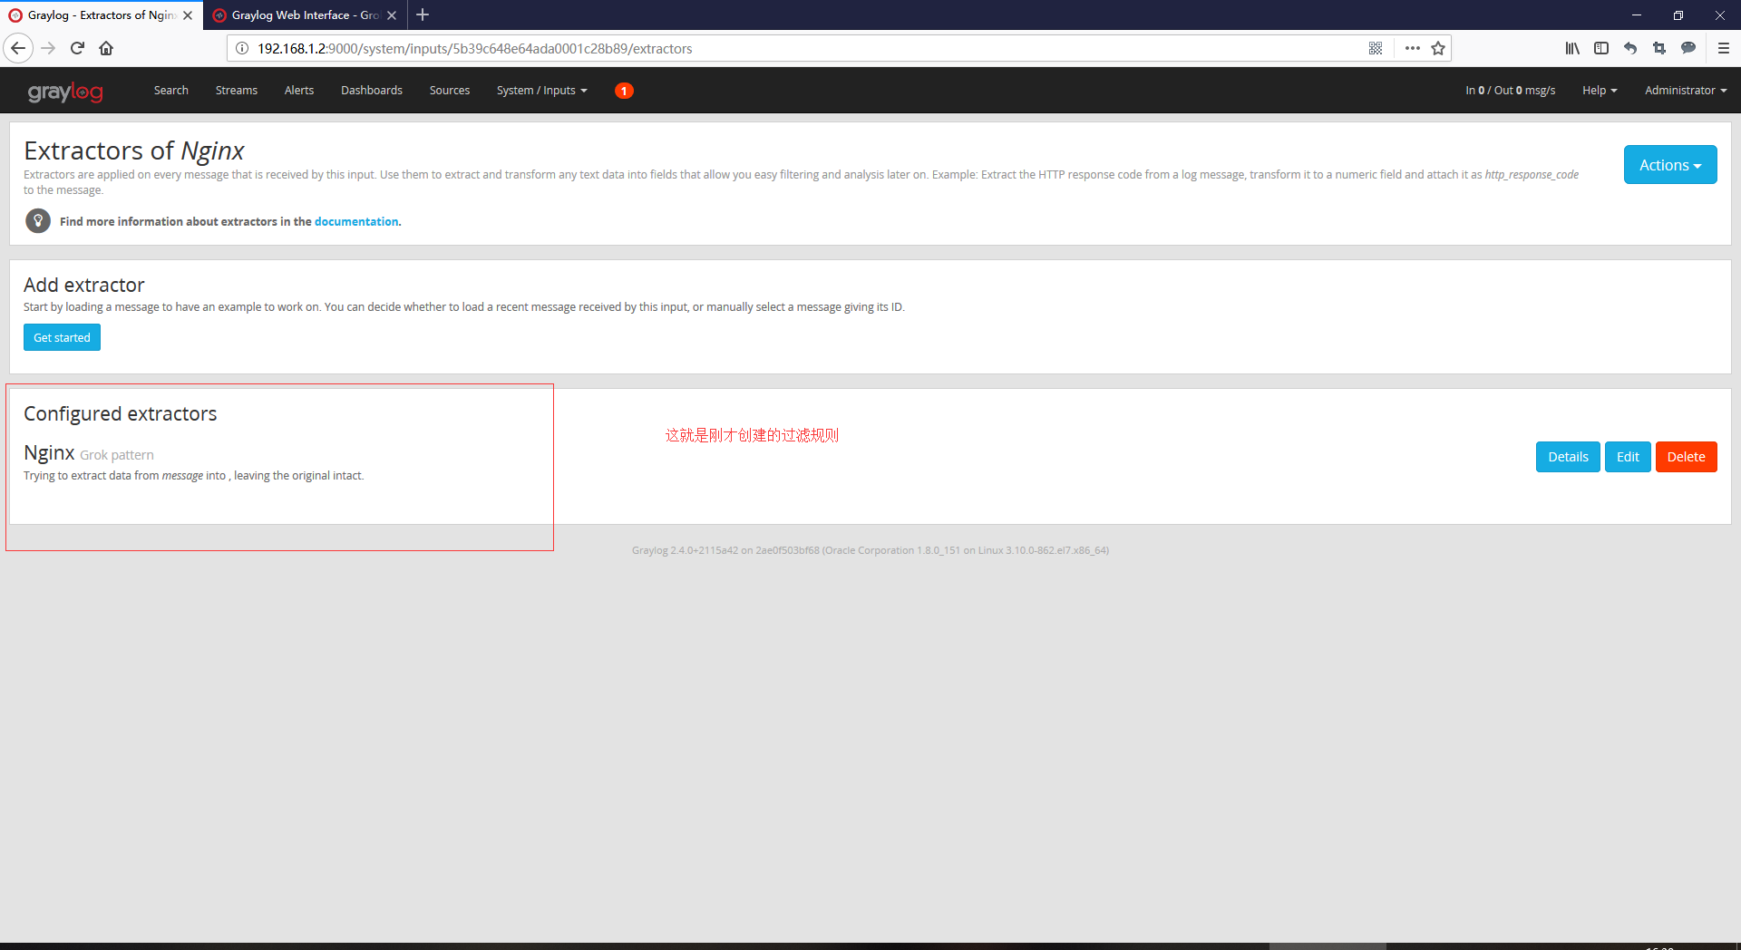Show site information icon in address bar
1741x950 pixels.
pos(242,48)
